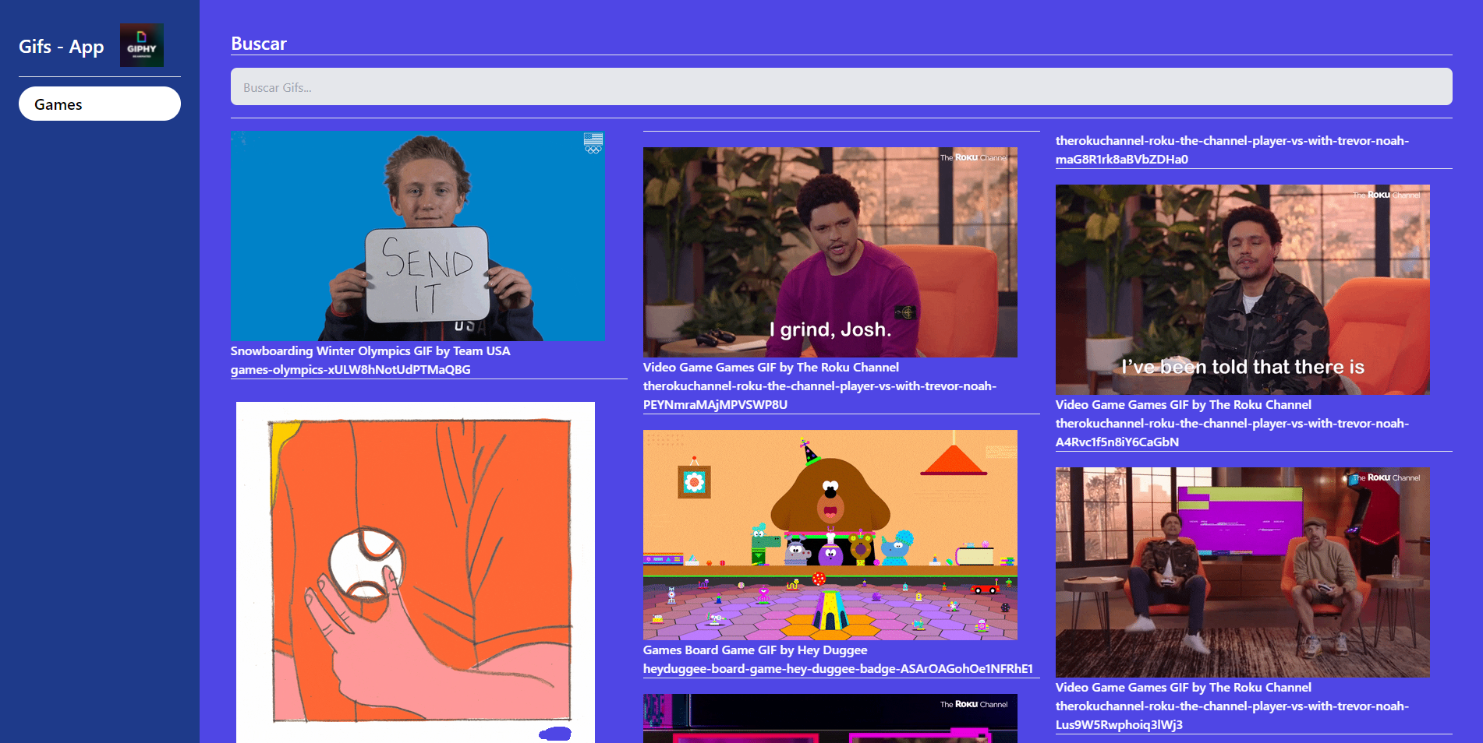The image size is (1483, 743).
Task: Open the Hey Duggee board game GIF
Action: [830, 535]
